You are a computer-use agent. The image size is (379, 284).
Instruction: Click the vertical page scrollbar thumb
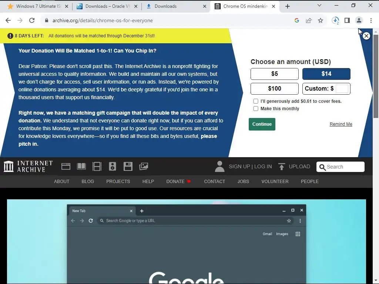(376, 76)
